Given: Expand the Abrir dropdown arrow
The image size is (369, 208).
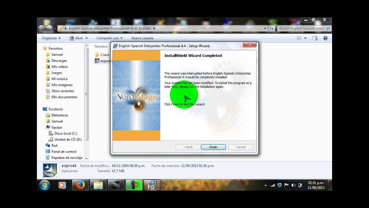Looking at the screenshot, I should 86,38.
